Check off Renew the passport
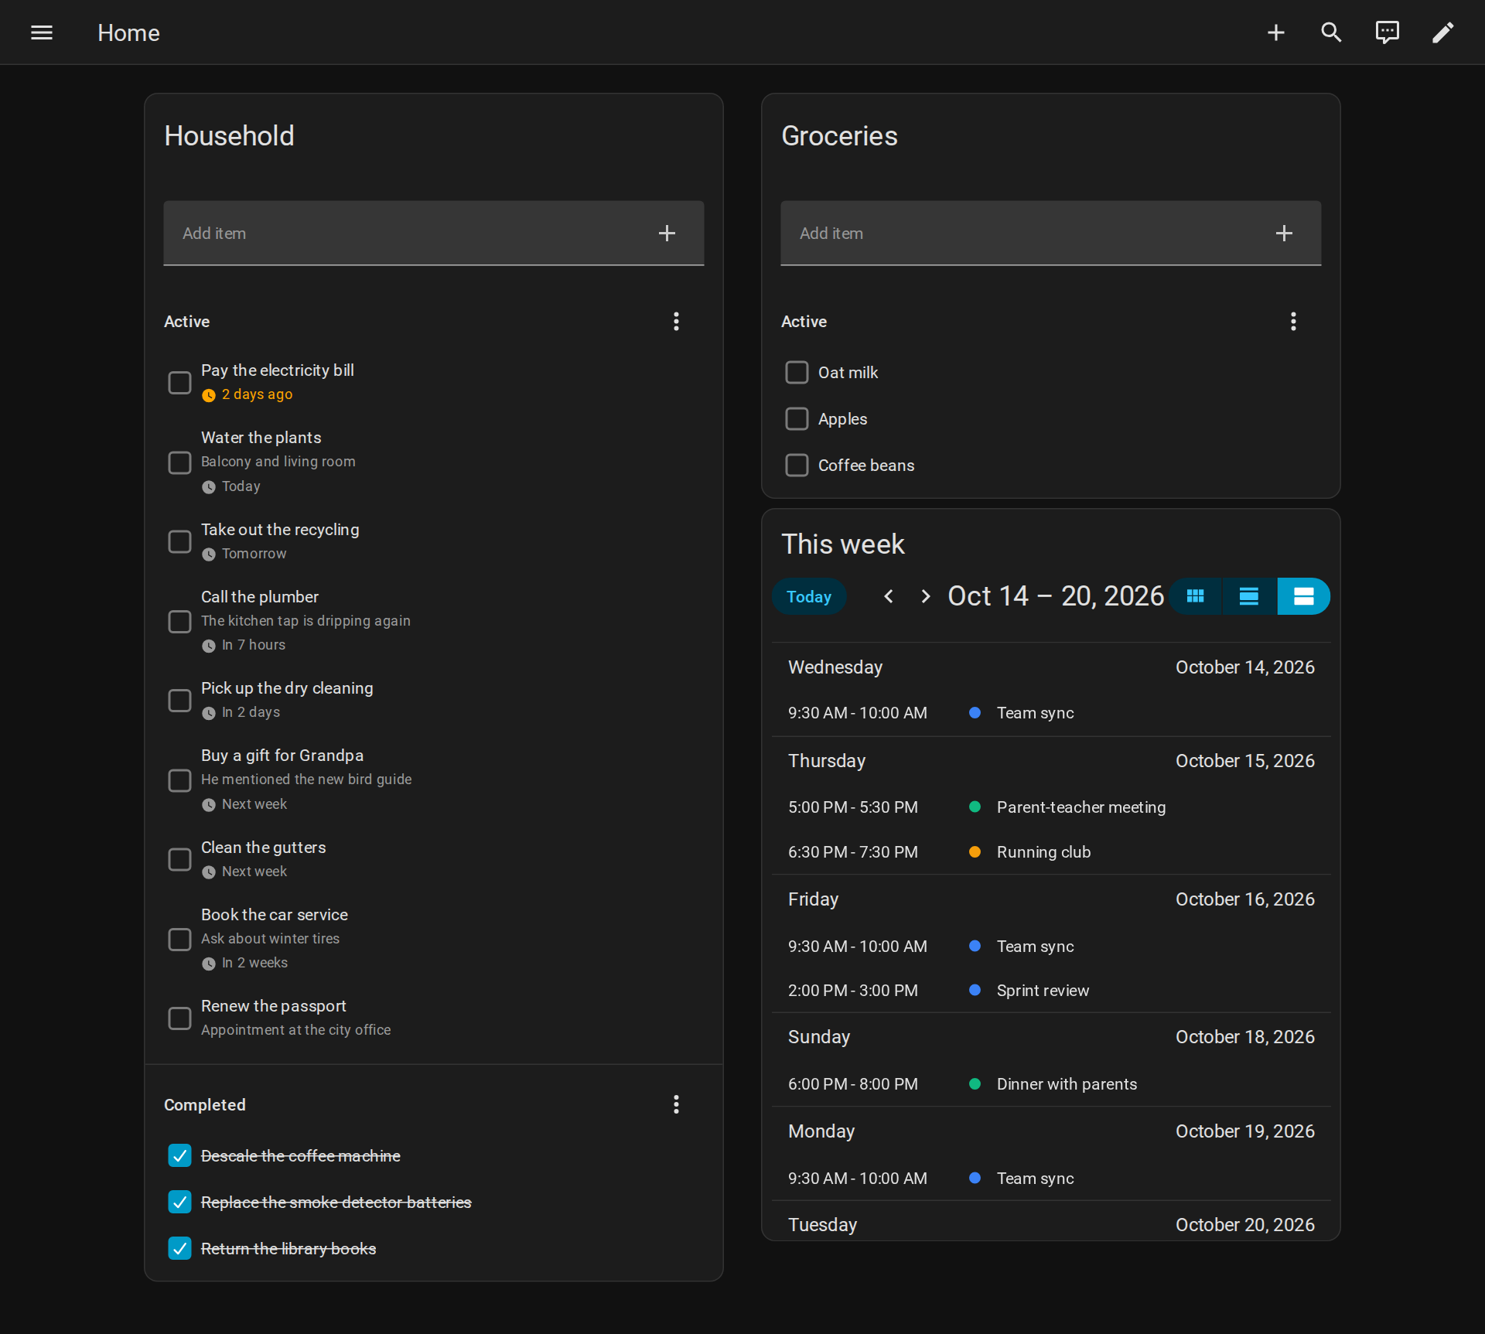 [179, 1018]
